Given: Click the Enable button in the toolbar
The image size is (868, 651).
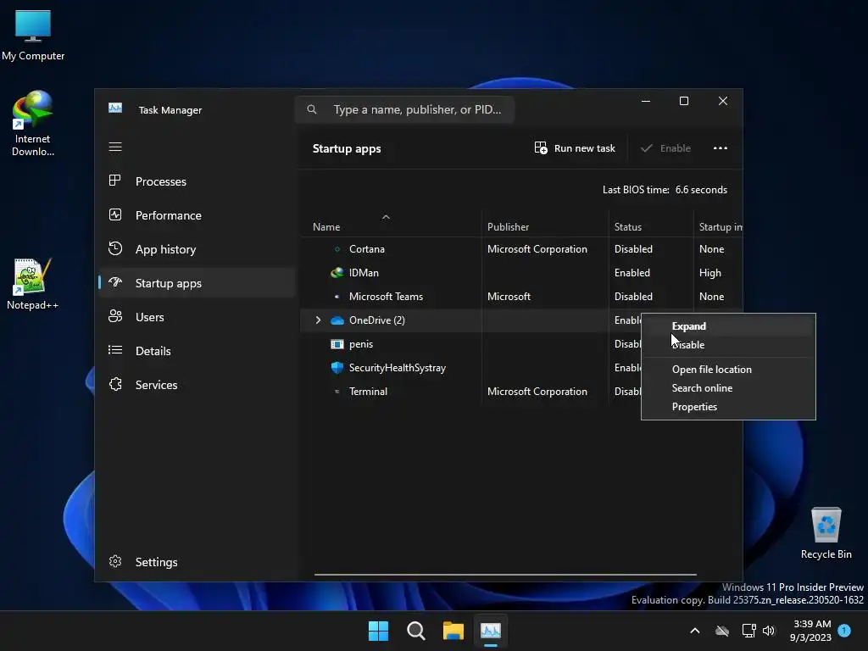Looking at the screenshot, I should pyautogui.click(x=665, y=148).
